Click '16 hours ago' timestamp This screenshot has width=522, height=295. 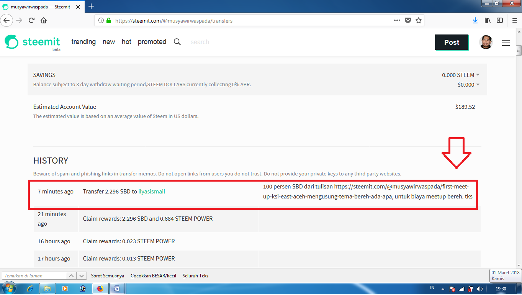54,241
